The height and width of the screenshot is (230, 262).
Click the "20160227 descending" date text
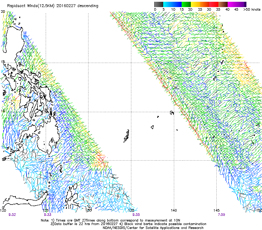click(x=78, y=6)
